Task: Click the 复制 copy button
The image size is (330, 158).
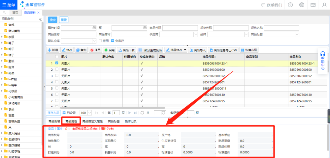Action: tap(81, 50)
